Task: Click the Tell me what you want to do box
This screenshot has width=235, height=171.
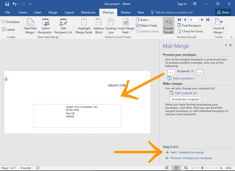Action: click(172, 12)
